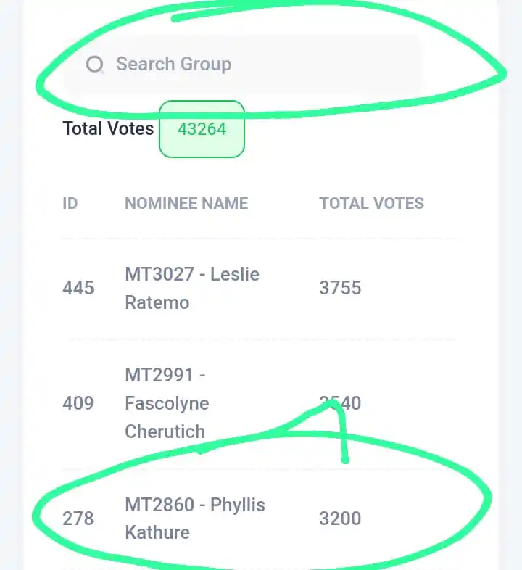Click Fascolyne Cherutich's partly covered vote count
The height and width of the screenshot is (570, 522).
(x=340, y=403)
